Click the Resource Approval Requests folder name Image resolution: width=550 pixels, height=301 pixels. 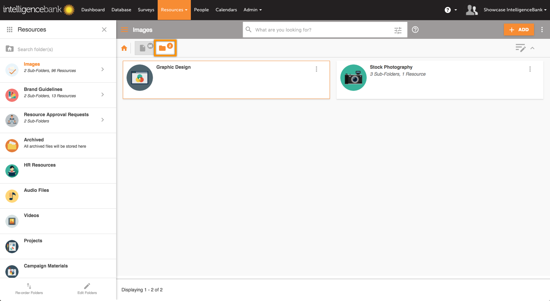56,114
